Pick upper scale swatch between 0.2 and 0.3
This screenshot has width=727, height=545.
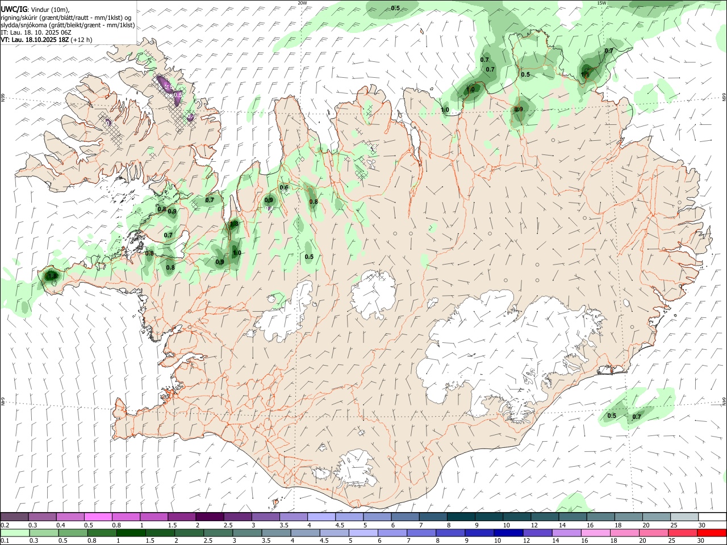point(15,517)
